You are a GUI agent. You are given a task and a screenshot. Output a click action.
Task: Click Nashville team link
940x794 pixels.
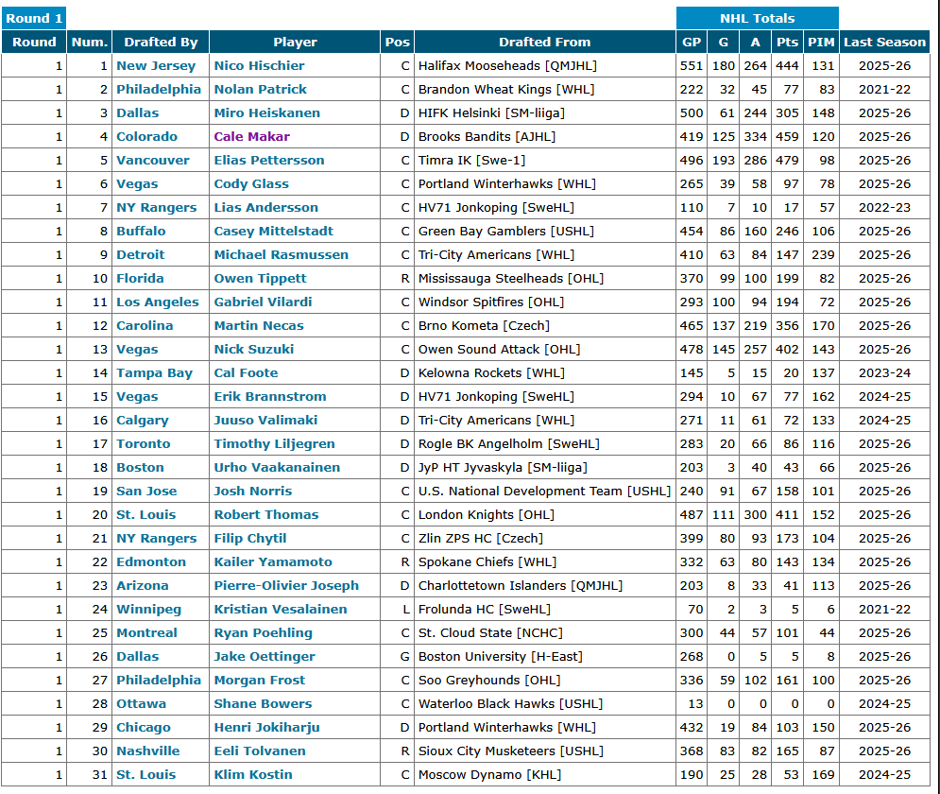pyautogui.click(x=148, y=751)
